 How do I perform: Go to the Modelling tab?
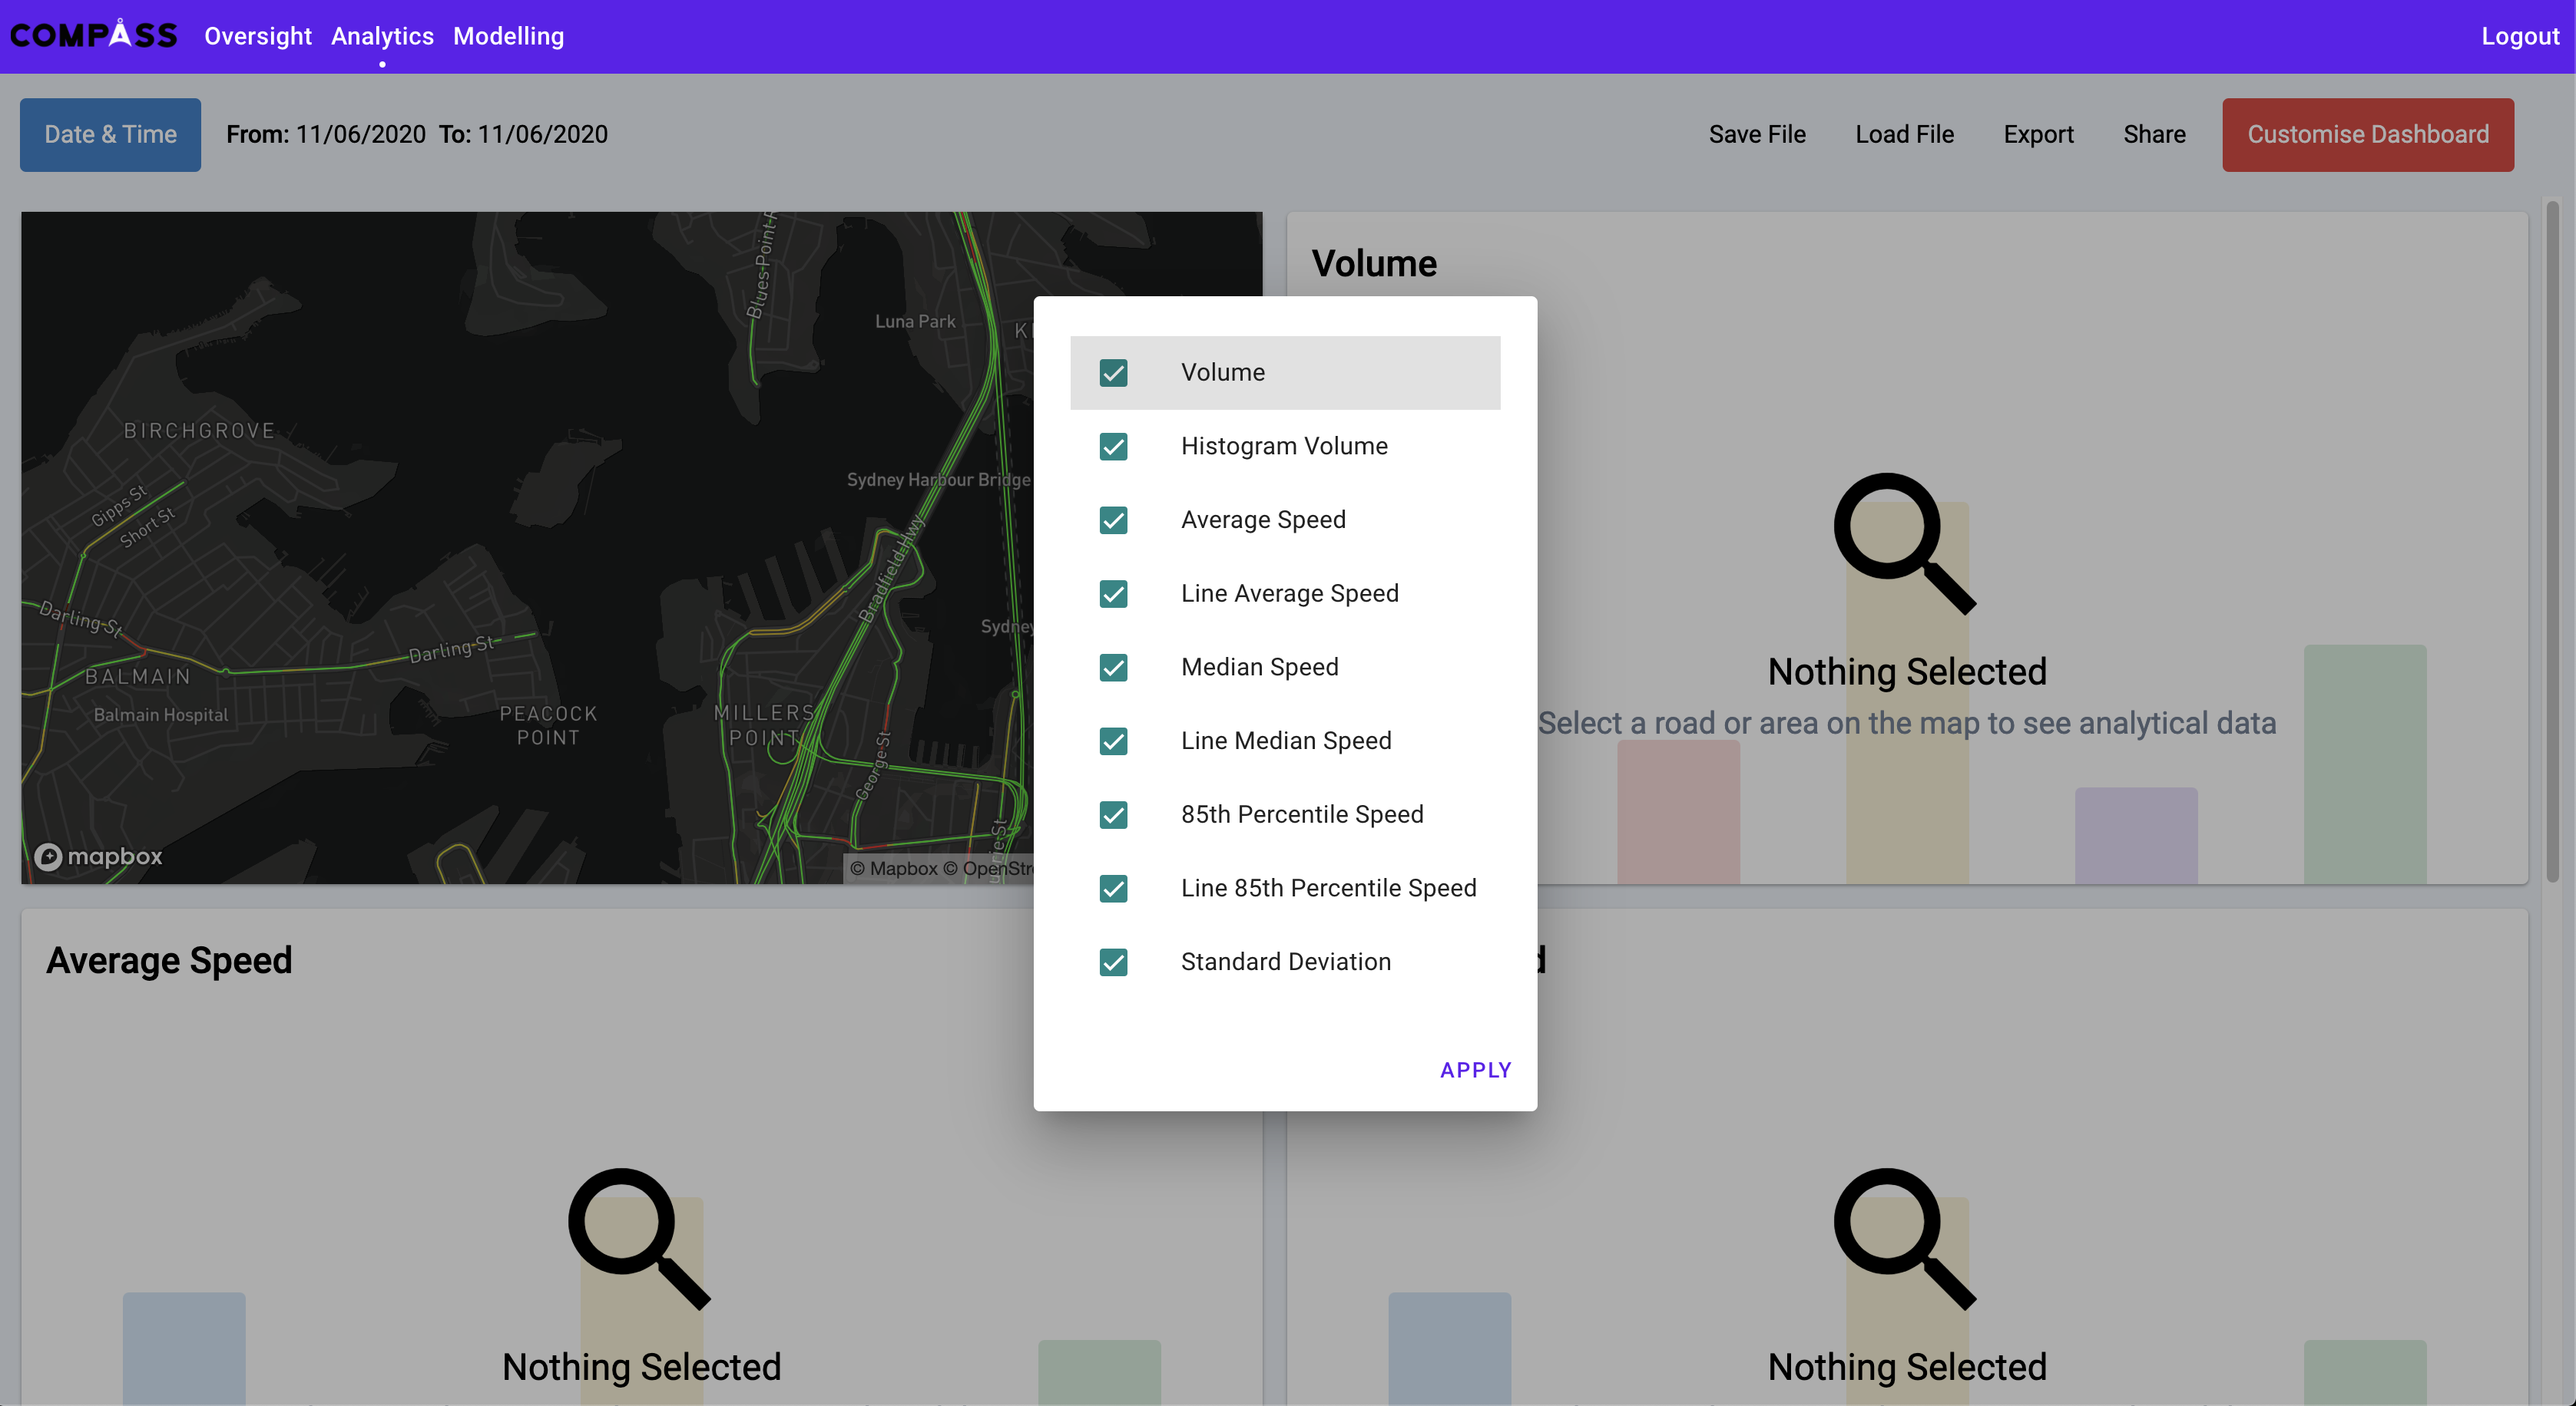[x=508, y=36]
